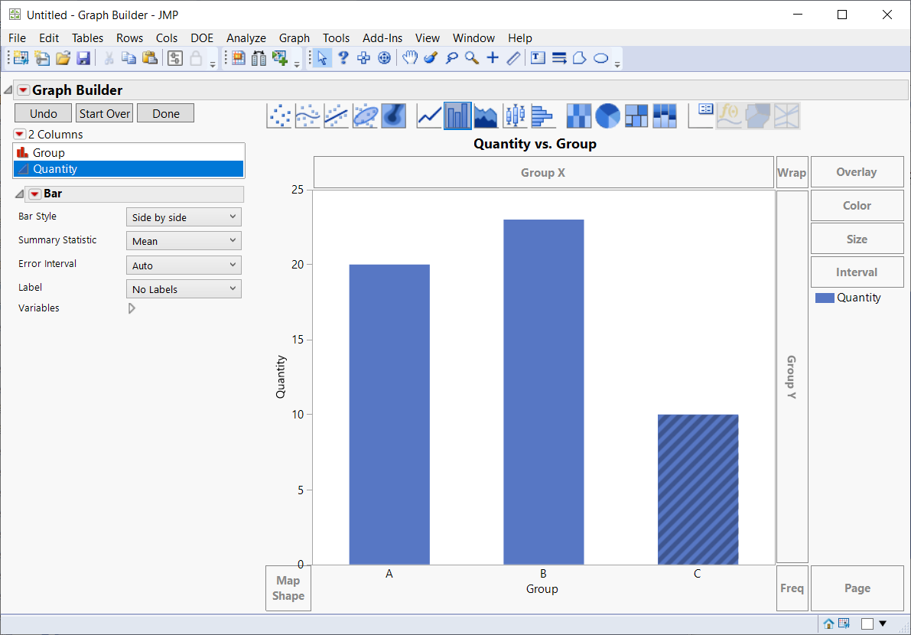Select the Box Plot element icon
This screenshot has height=635, width=911.
[x=514, y=115]
